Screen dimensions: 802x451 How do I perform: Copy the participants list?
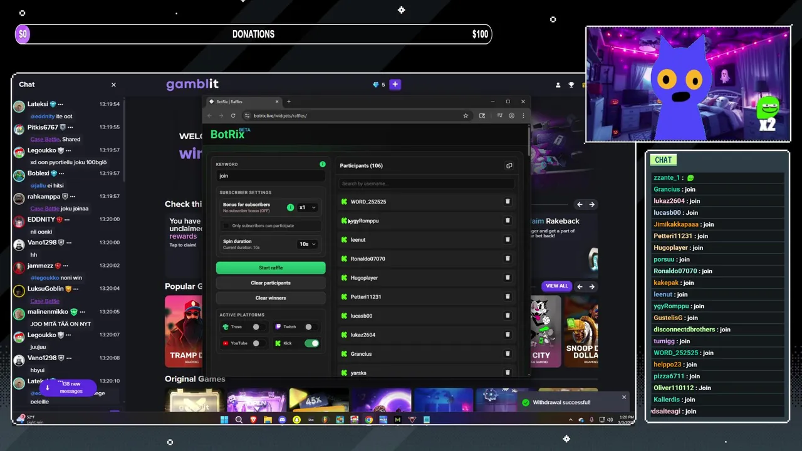point(509,166)
